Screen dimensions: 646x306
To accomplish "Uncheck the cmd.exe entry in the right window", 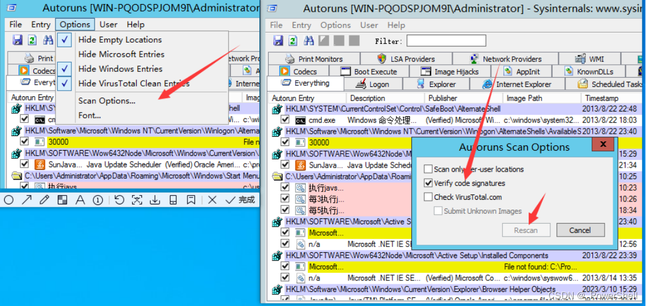I will click(285, 120).
